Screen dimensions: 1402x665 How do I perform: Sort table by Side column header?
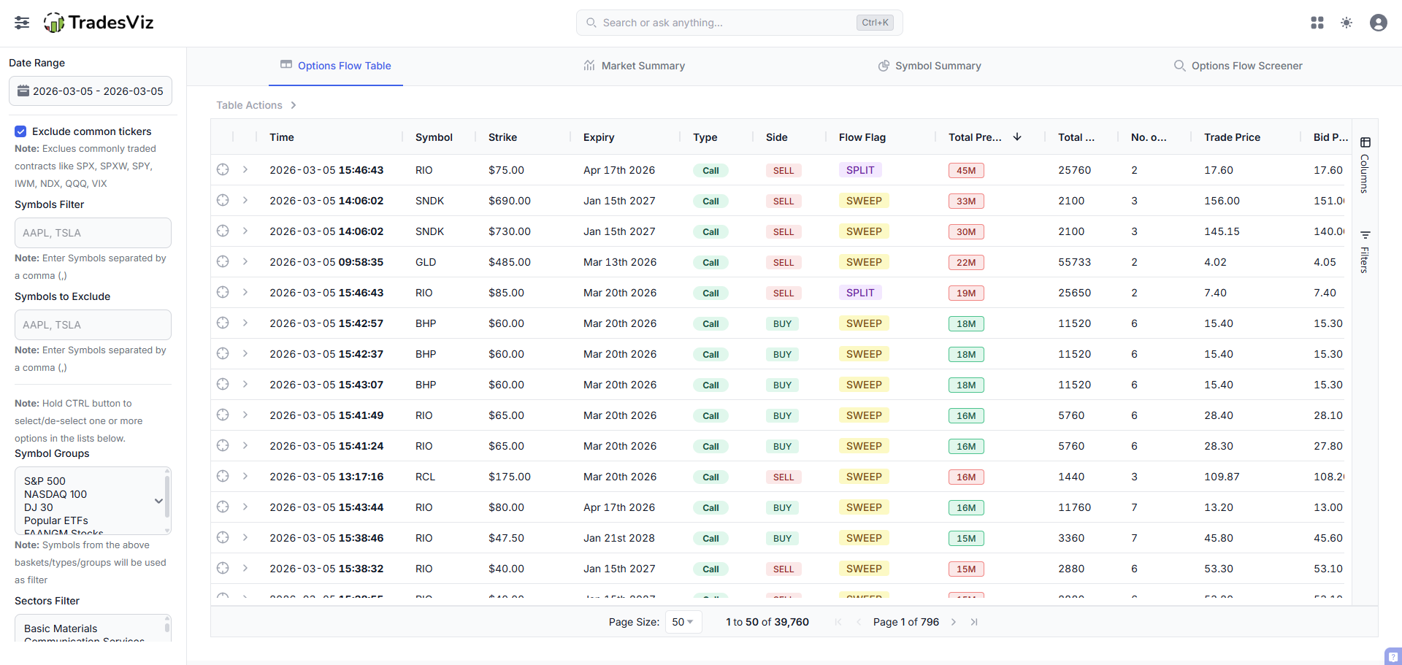pyautogui.click(x=777, y=137)
